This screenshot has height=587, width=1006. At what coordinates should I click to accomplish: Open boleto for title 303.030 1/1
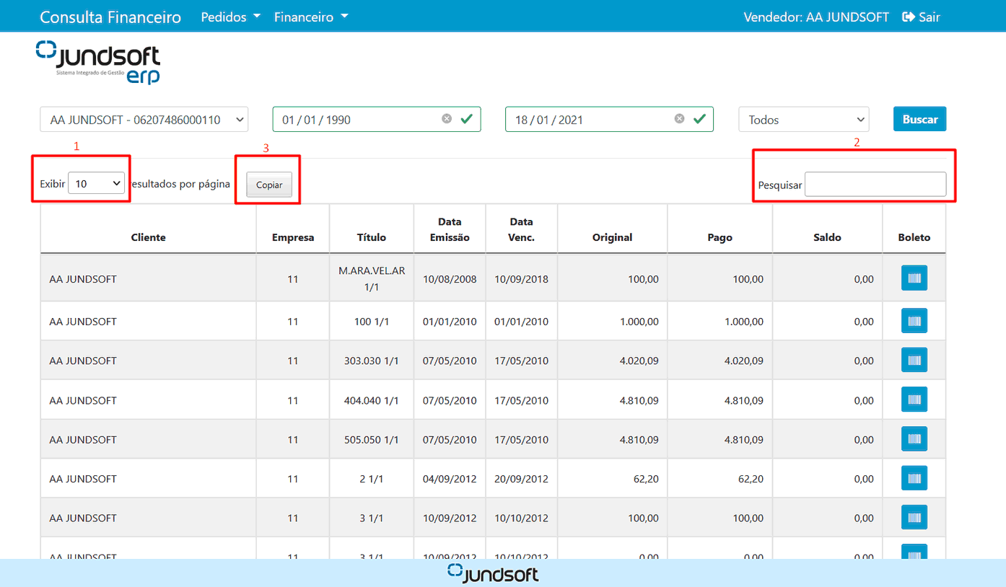pos(914,360)
